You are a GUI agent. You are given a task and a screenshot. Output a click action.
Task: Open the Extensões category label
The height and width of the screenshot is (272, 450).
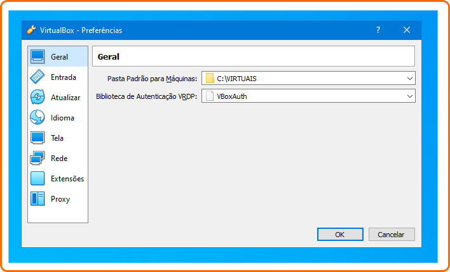pyautogui.click(x=67, y=179)
